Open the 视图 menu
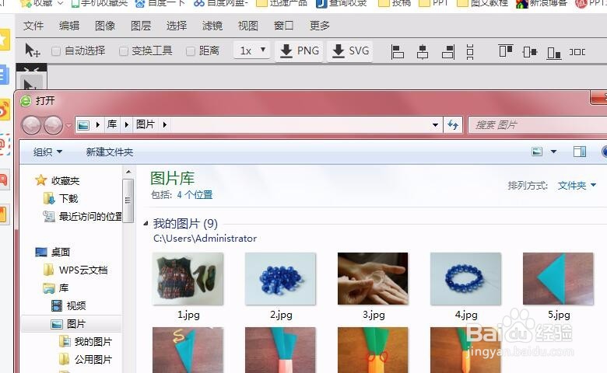Screen dimensions: 607x373 coord(248,26)
